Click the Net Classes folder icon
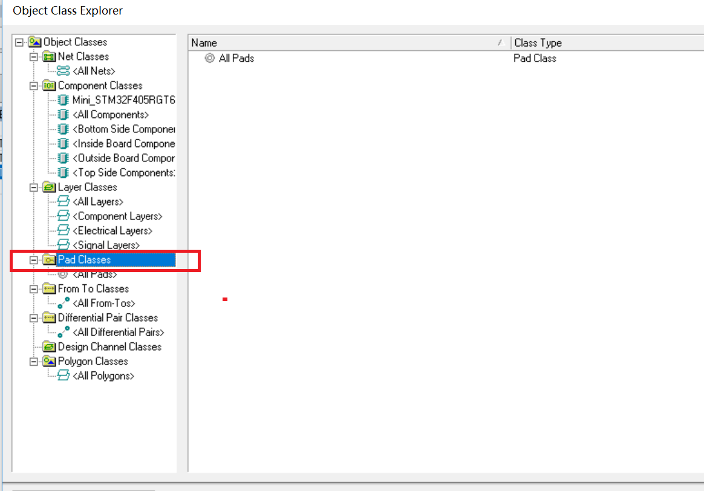 click(x=49, y=57)
